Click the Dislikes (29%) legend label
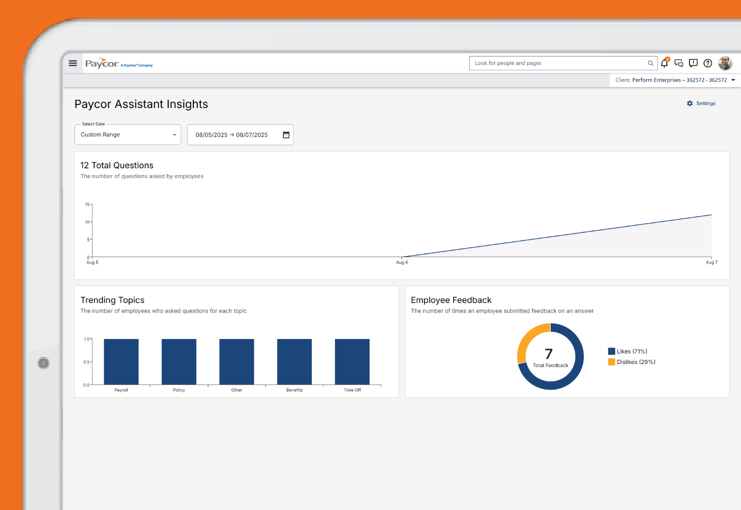This screenshot has width=741, height=510. click(x=636, y=362)
